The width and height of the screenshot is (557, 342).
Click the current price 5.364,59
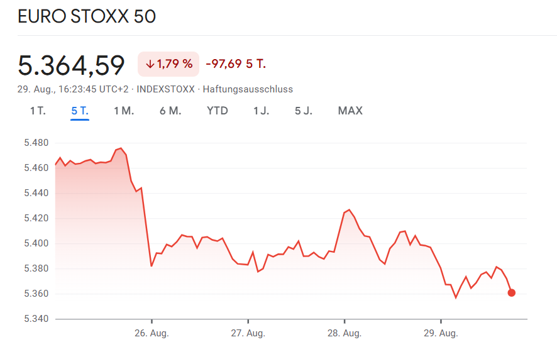point(71,65)
